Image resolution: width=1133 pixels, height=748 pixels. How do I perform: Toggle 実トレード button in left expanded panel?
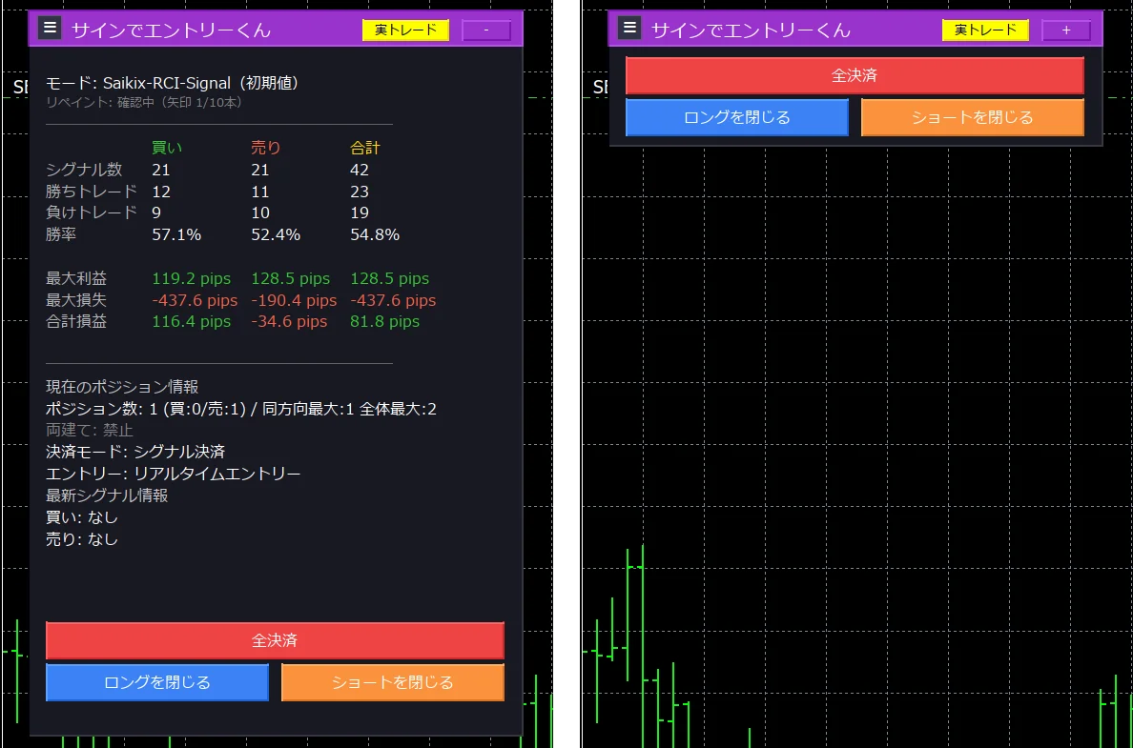pos(406,30)
